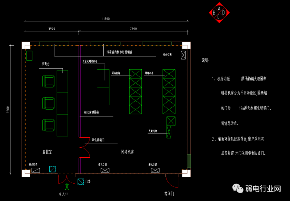290x201 pixels.
Task: Click the 11800 overall width dimension text
Action: coord(106,19)
